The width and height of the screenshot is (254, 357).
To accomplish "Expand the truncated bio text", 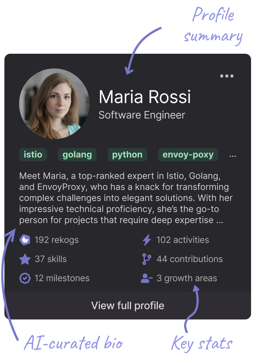I will pyautogui.click(x=219, y=220).
